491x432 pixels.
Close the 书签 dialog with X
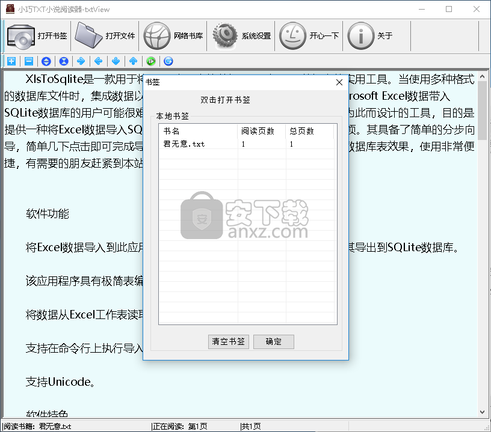pyautogui.click(x=339, y=82)
